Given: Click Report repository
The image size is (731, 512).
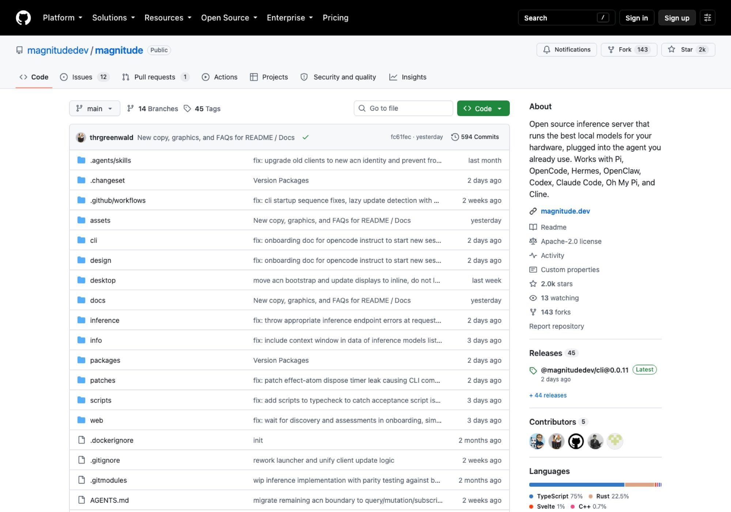Looking at the screenshot, I should 556,326.
